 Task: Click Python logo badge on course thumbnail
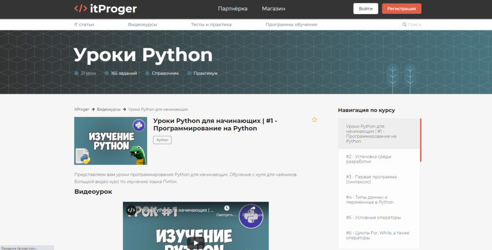[139, 125]
